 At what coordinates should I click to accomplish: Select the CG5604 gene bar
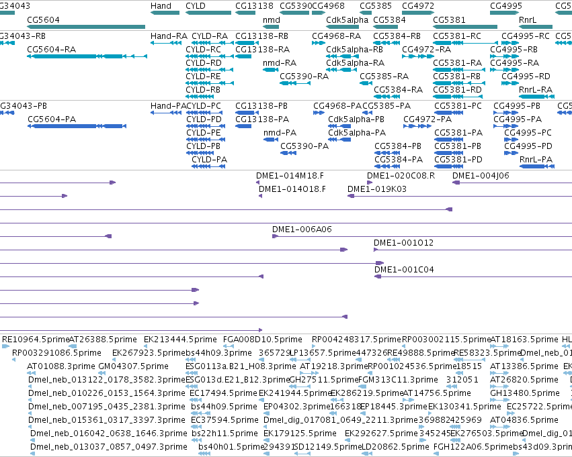[86, 27]
